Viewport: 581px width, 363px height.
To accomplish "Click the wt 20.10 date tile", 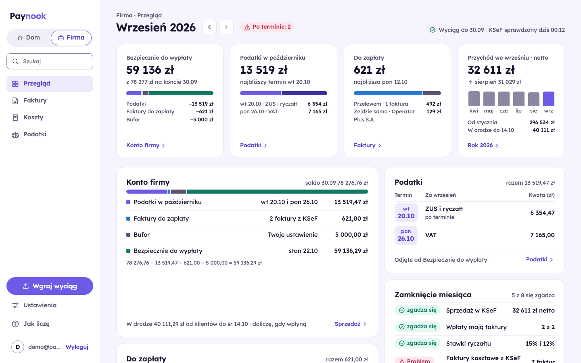I will point(406,213).
